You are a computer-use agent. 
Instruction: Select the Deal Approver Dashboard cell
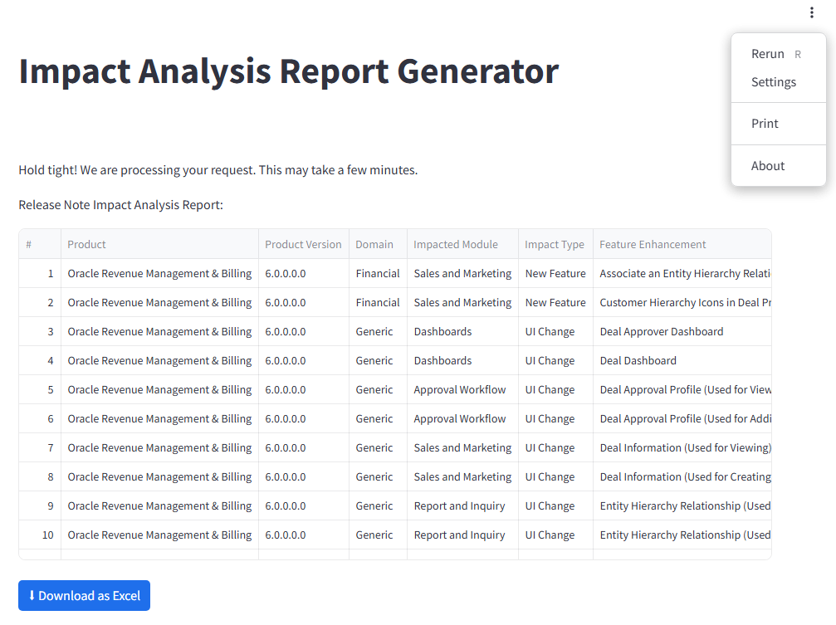pyautogui.click(x=661, y=331)
